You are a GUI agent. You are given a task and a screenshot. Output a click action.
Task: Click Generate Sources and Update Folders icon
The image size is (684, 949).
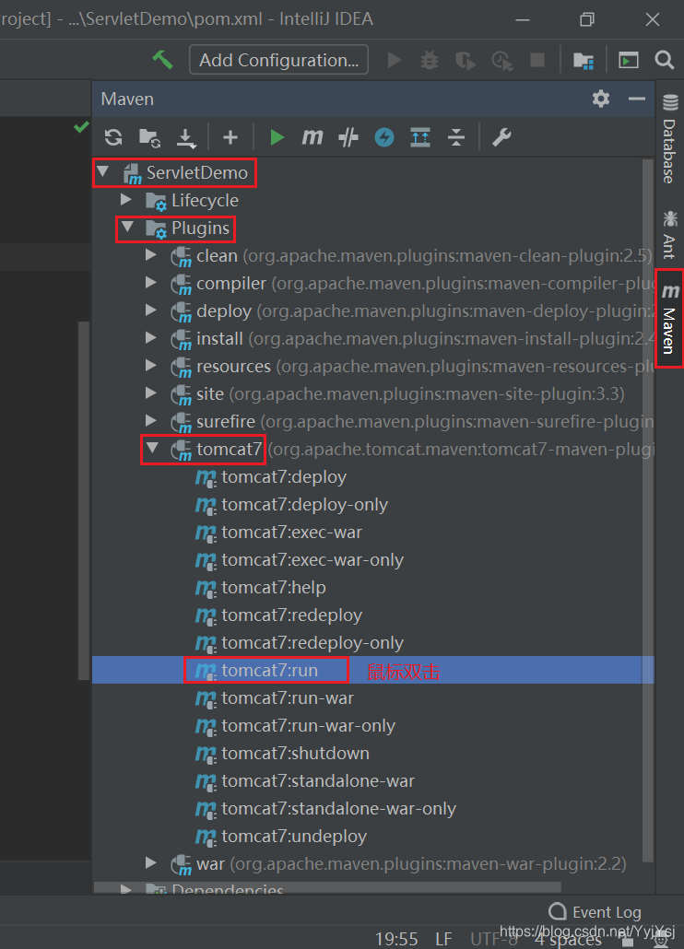click(149, 137)
